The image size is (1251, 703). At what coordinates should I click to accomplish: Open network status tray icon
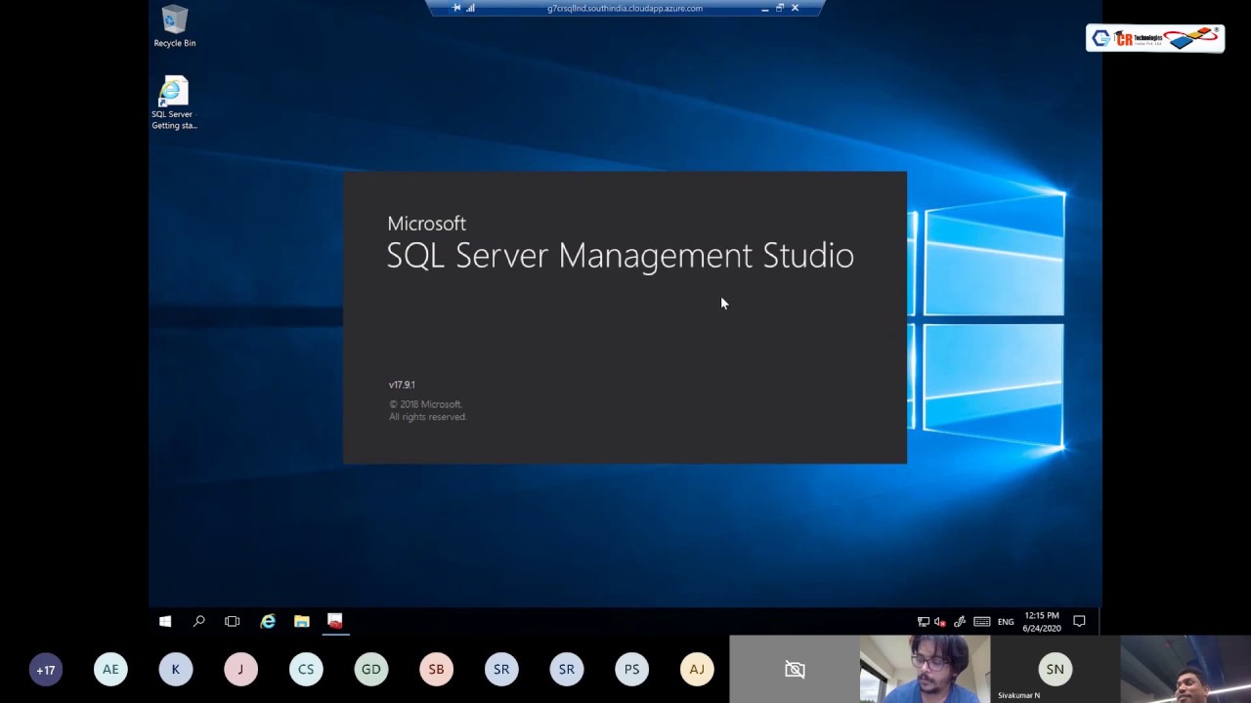pos(924,622)
